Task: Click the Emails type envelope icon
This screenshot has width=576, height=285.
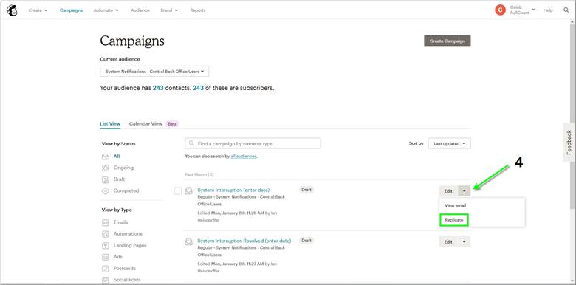Action: pyautogui.click(x=106, y=222)
